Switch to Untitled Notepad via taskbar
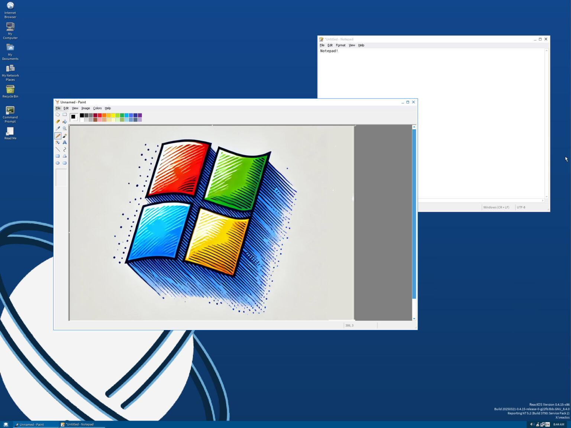Image resolution: width=571 pixels, height=428 pixels. click(80, 424)
